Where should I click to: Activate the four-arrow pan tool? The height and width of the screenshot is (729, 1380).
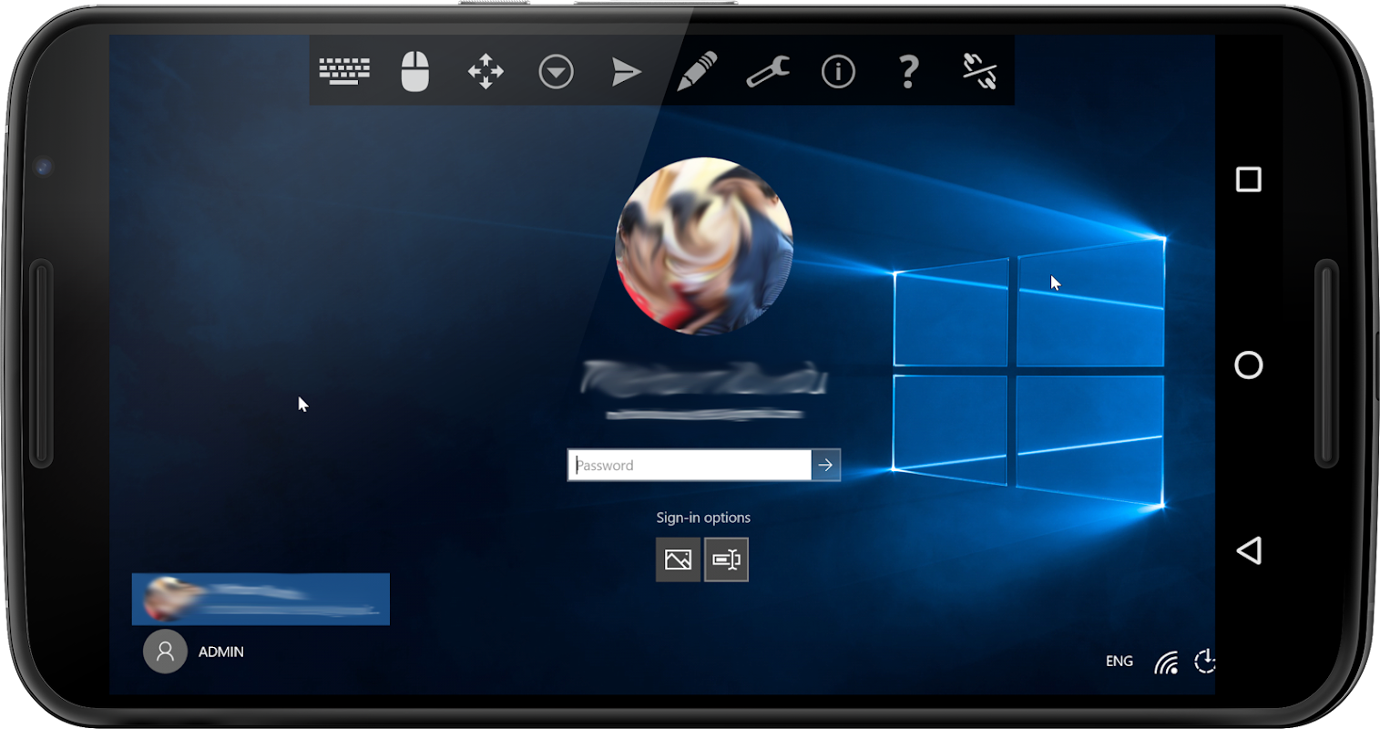click(486, 71)
